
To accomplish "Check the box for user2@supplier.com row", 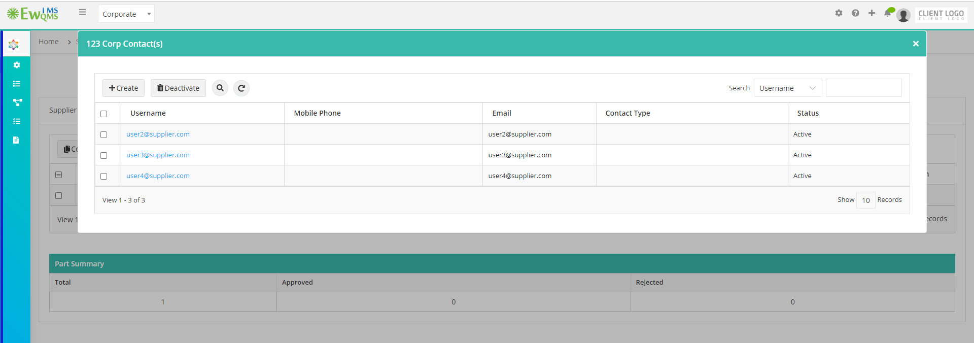I will [104, 134].
